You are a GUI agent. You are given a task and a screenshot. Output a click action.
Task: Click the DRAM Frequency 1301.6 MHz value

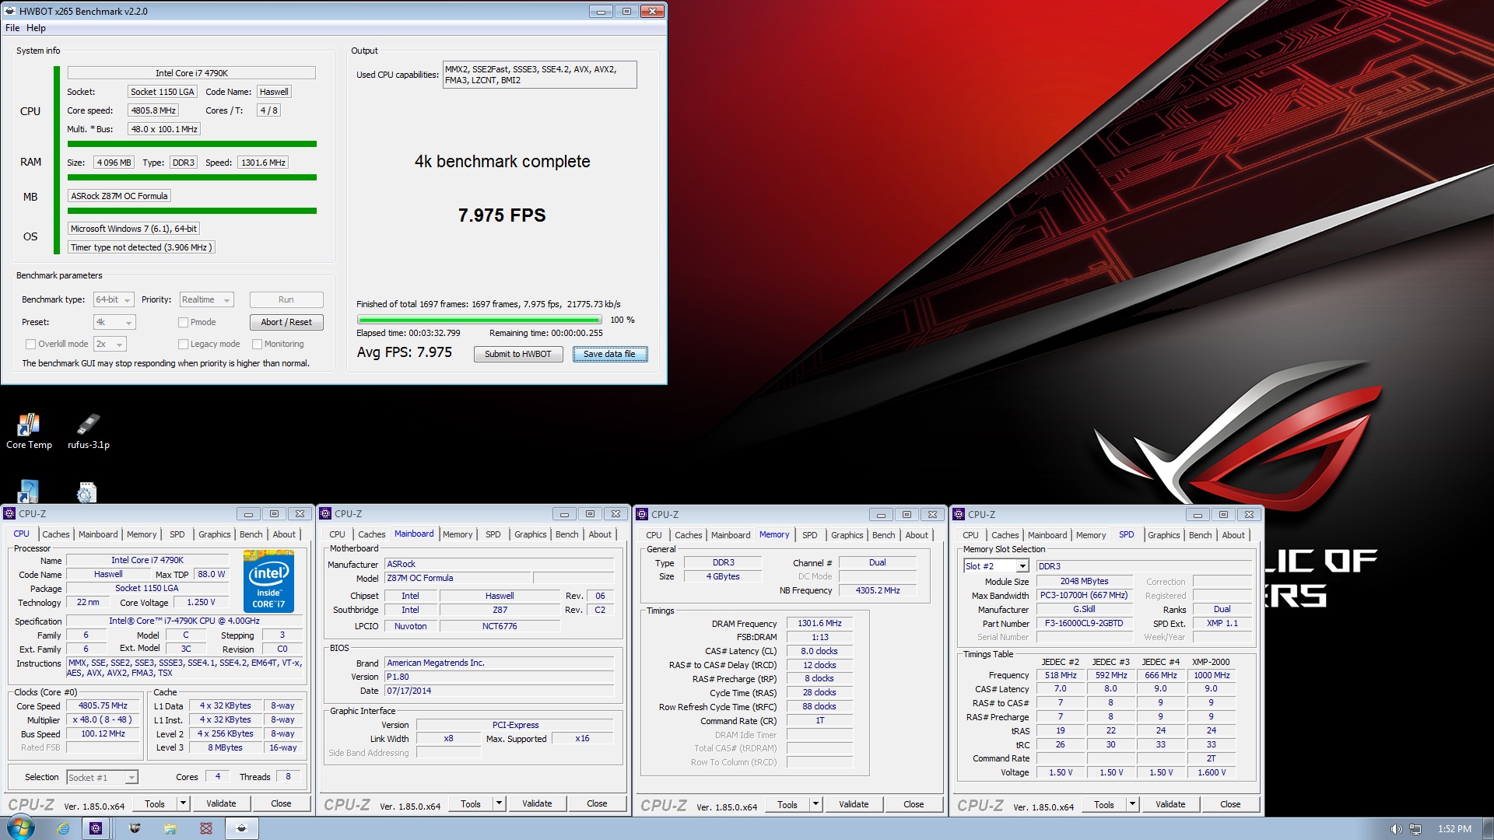click(819, 624)
